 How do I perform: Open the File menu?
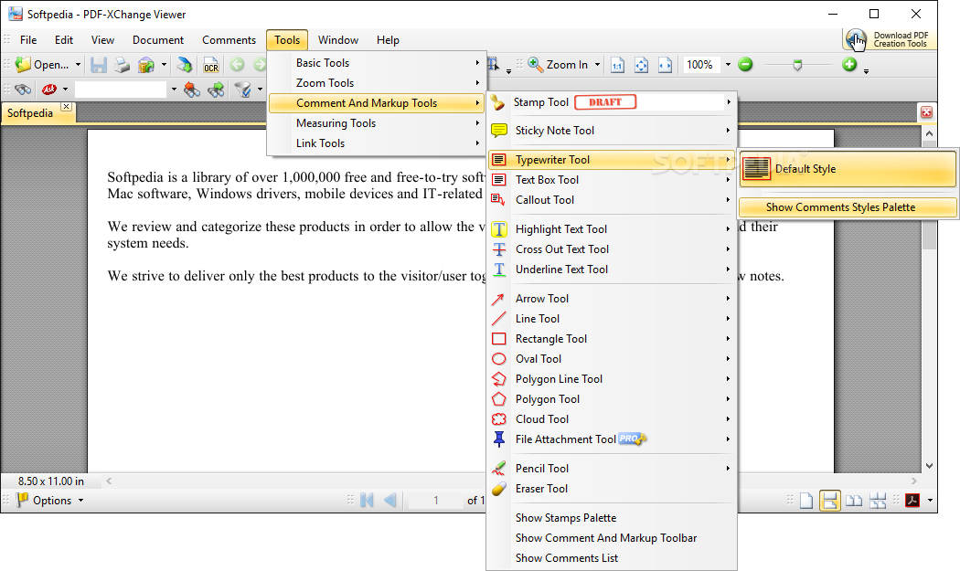(x=28, y=40)
